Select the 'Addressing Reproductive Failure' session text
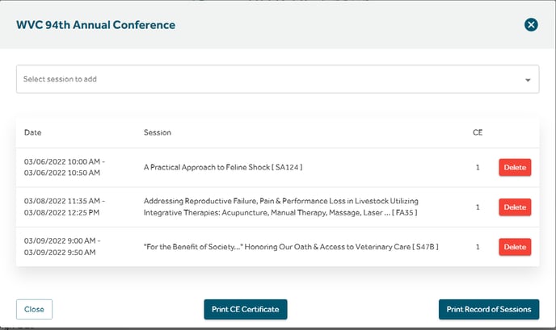Screen dimensions: 556x330 tap(281, 207)
